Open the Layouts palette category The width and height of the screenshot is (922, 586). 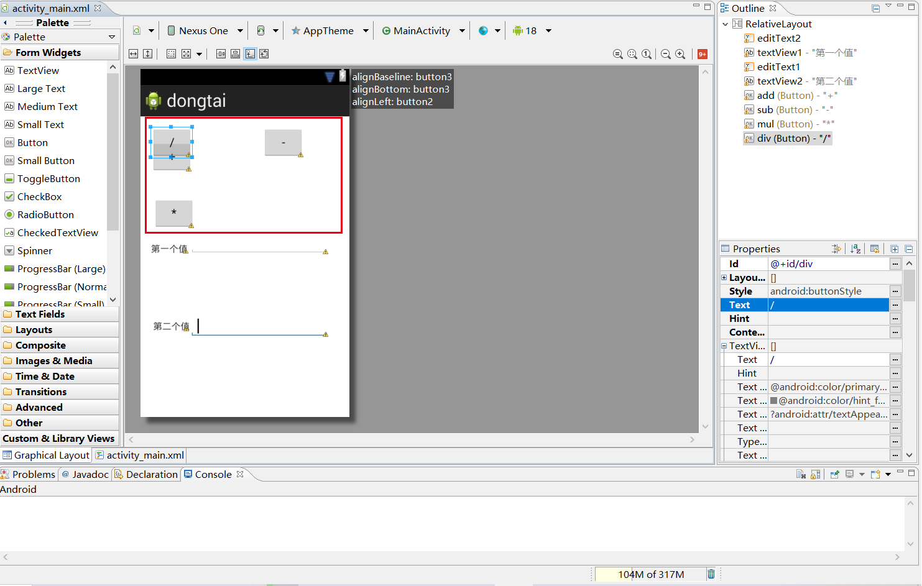click(60, 330)
